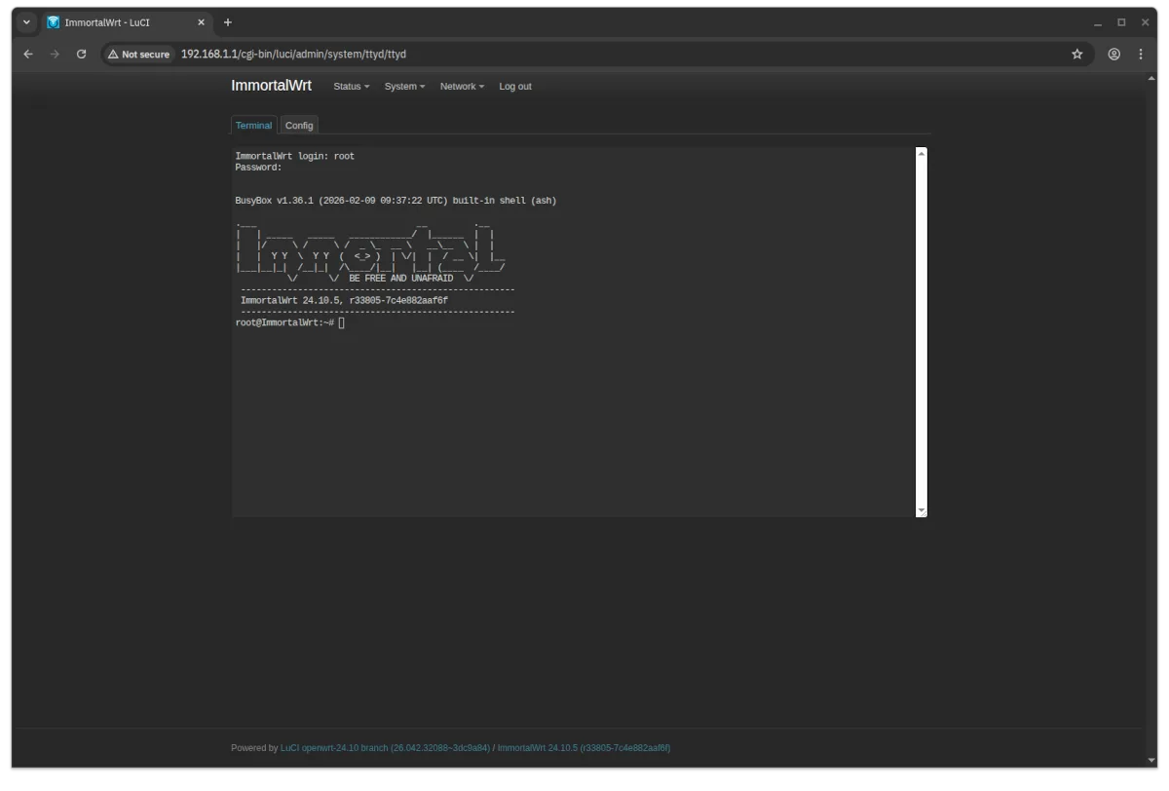Viewport: 1169px width, 791px height.
Task: Click the browser address bar
Action: click(390, 54)
